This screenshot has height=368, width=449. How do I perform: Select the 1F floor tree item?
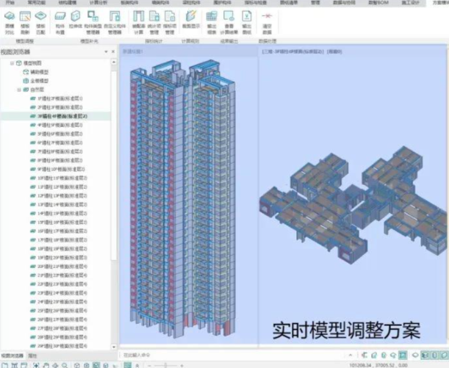point(59,98)
